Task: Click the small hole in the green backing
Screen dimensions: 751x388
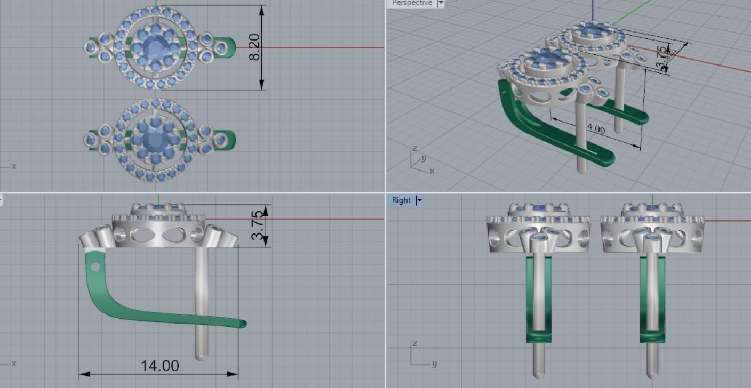Action: tap(95, 266)
